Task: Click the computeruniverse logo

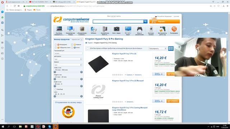Action: point(71,19)
